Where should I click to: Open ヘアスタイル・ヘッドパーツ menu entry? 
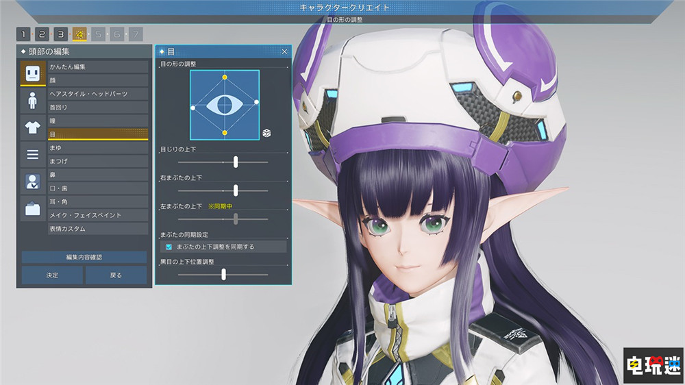point(98,94)
